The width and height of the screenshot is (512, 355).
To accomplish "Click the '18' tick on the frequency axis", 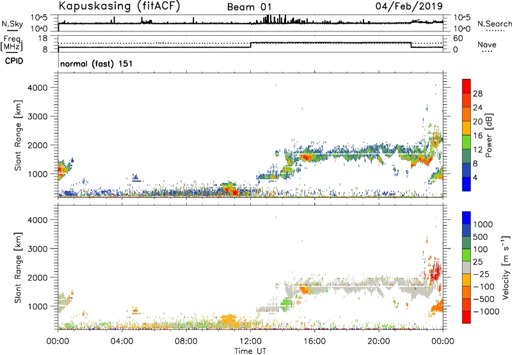I will [43, 38].
